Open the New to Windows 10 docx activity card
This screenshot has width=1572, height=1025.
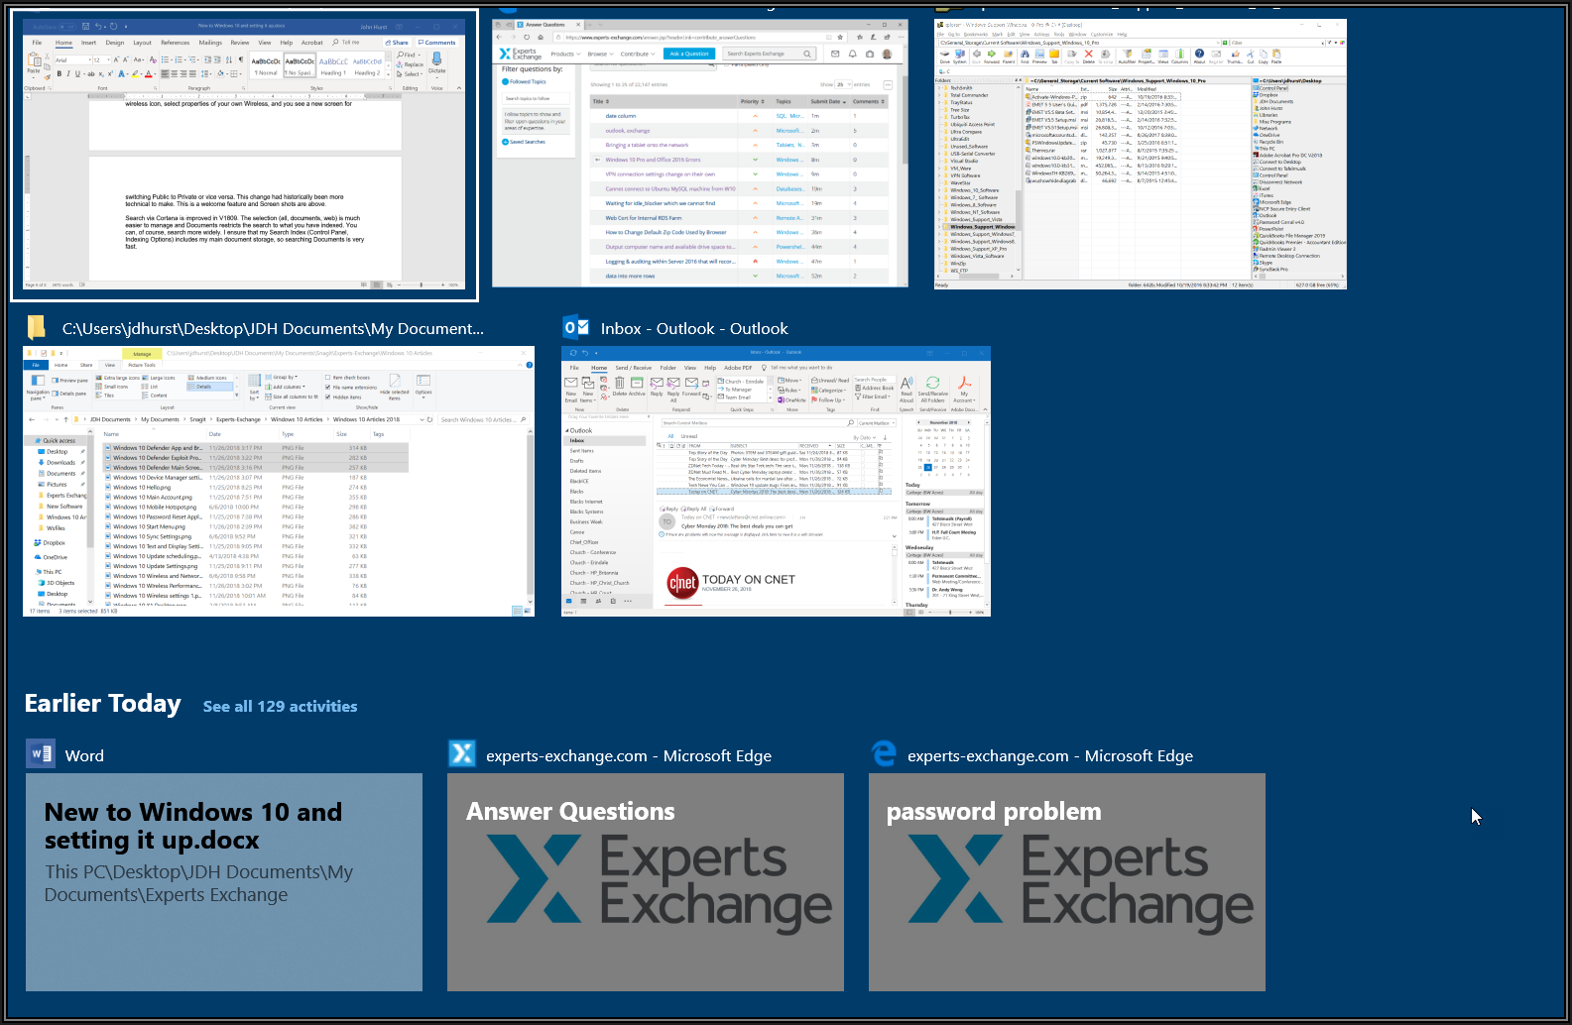(x=224, y=882)
